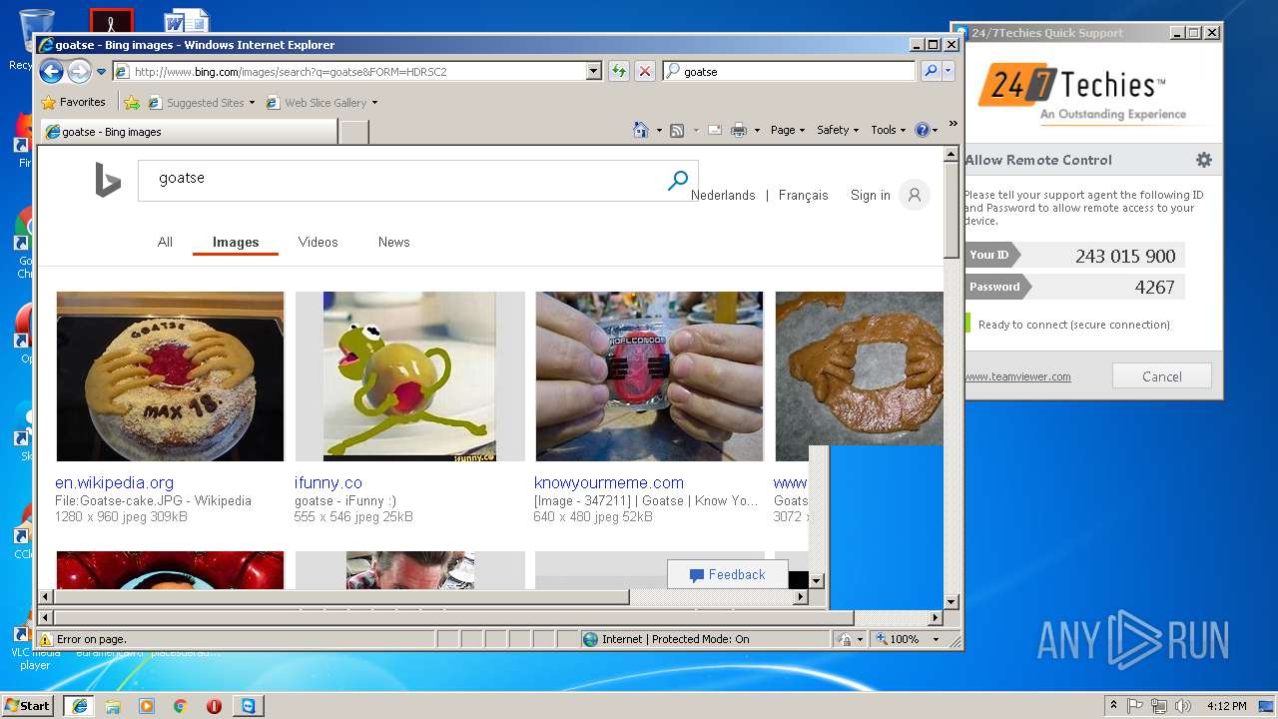
Task: Open the ifunny.co link
Action: click(327, 482)
